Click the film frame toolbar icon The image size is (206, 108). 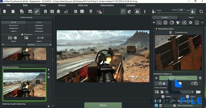(82, 12)
